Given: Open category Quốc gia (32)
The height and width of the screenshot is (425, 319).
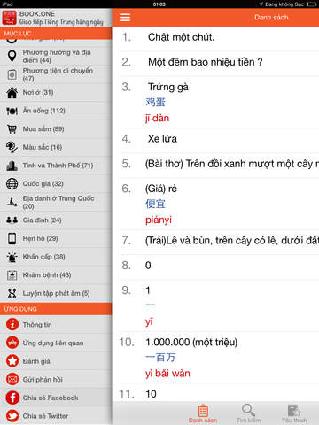Looking at the screenshot, I should (56, 183).
